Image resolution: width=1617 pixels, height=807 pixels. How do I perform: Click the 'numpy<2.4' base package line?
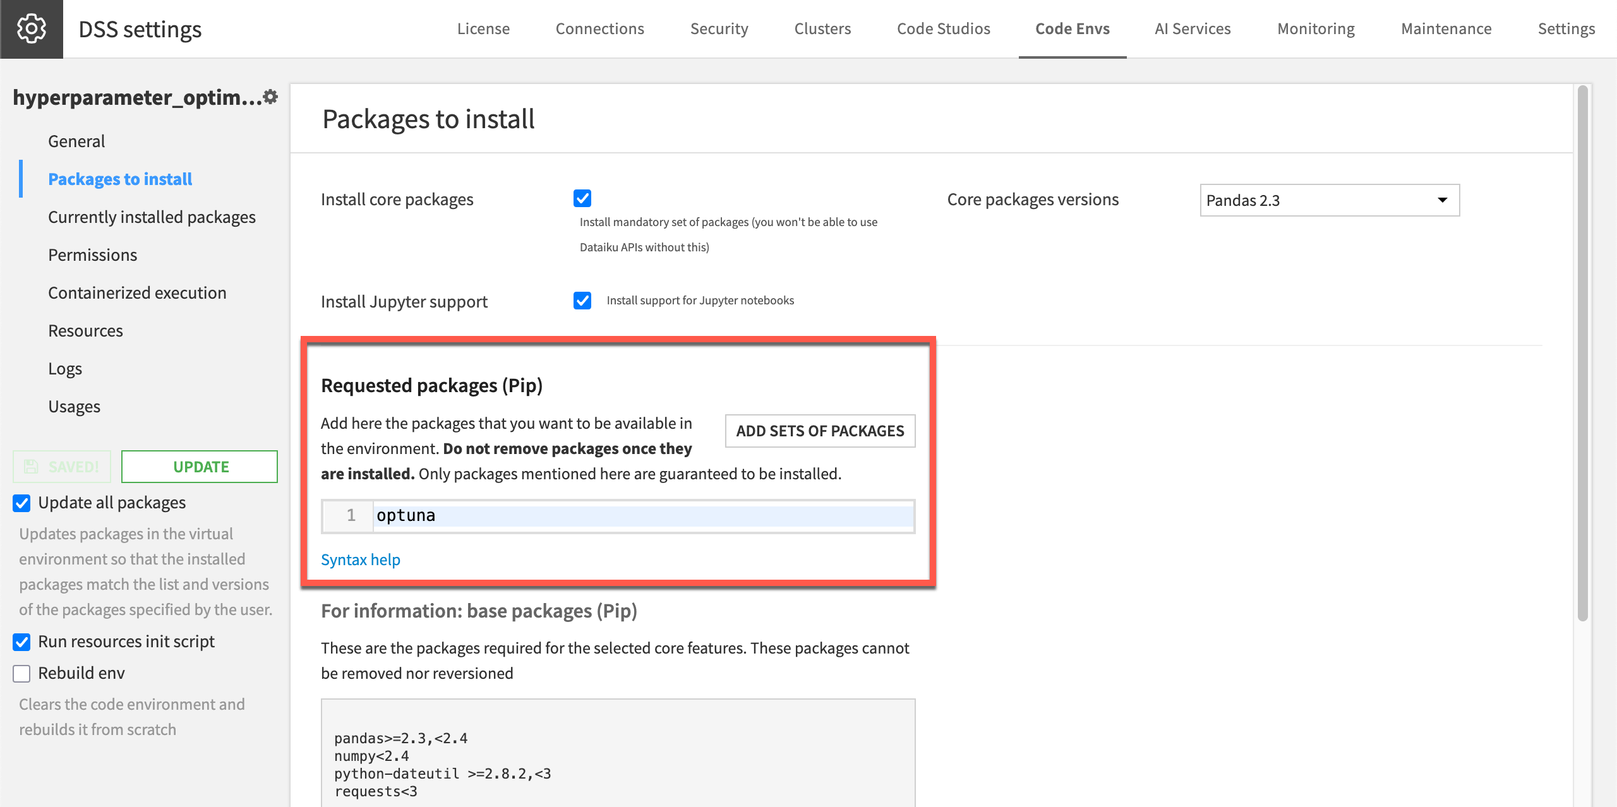tap(371, 756)
